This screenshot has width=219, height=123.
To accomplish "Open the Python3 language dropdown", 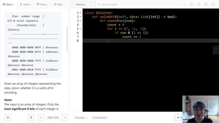I will 83,4.
